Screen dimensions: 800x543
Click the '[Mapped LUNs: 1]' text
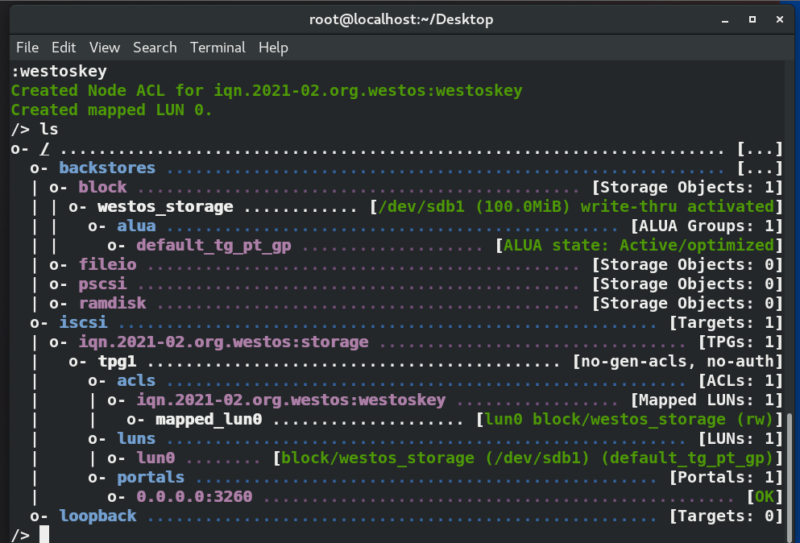[x=707, y=400]
